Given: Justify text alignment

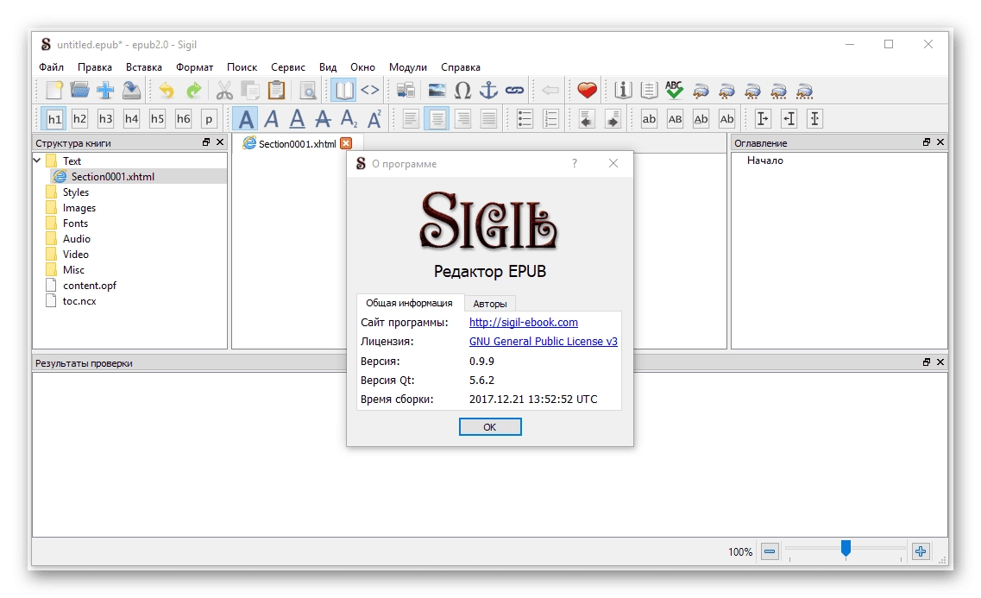Looking at the screenshot, I should pyautogui.click(x=488, y=119).
